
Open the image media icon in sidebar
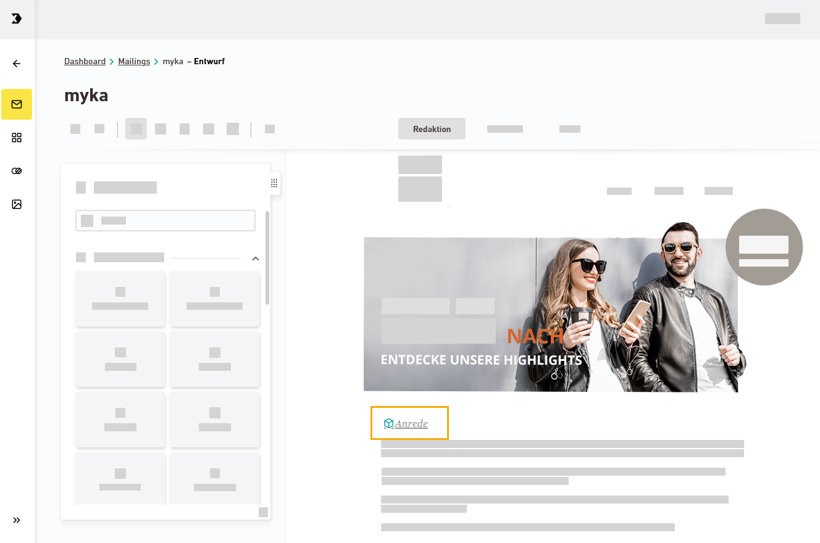tap(17, 204)
